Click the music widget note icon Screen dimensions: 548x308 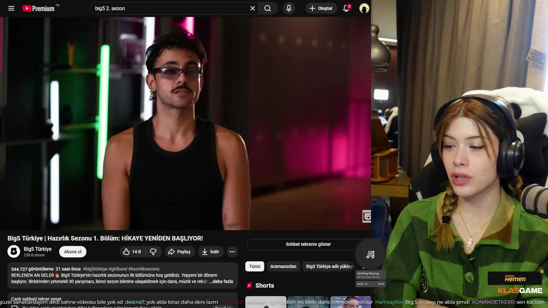coord(370,255)
